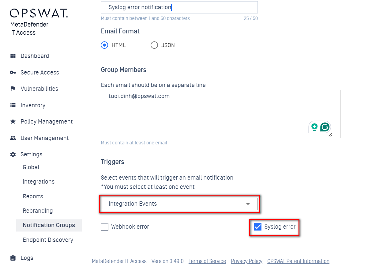Open the Integration Events dropdown

pyautogui.click(x=179, y=204)
